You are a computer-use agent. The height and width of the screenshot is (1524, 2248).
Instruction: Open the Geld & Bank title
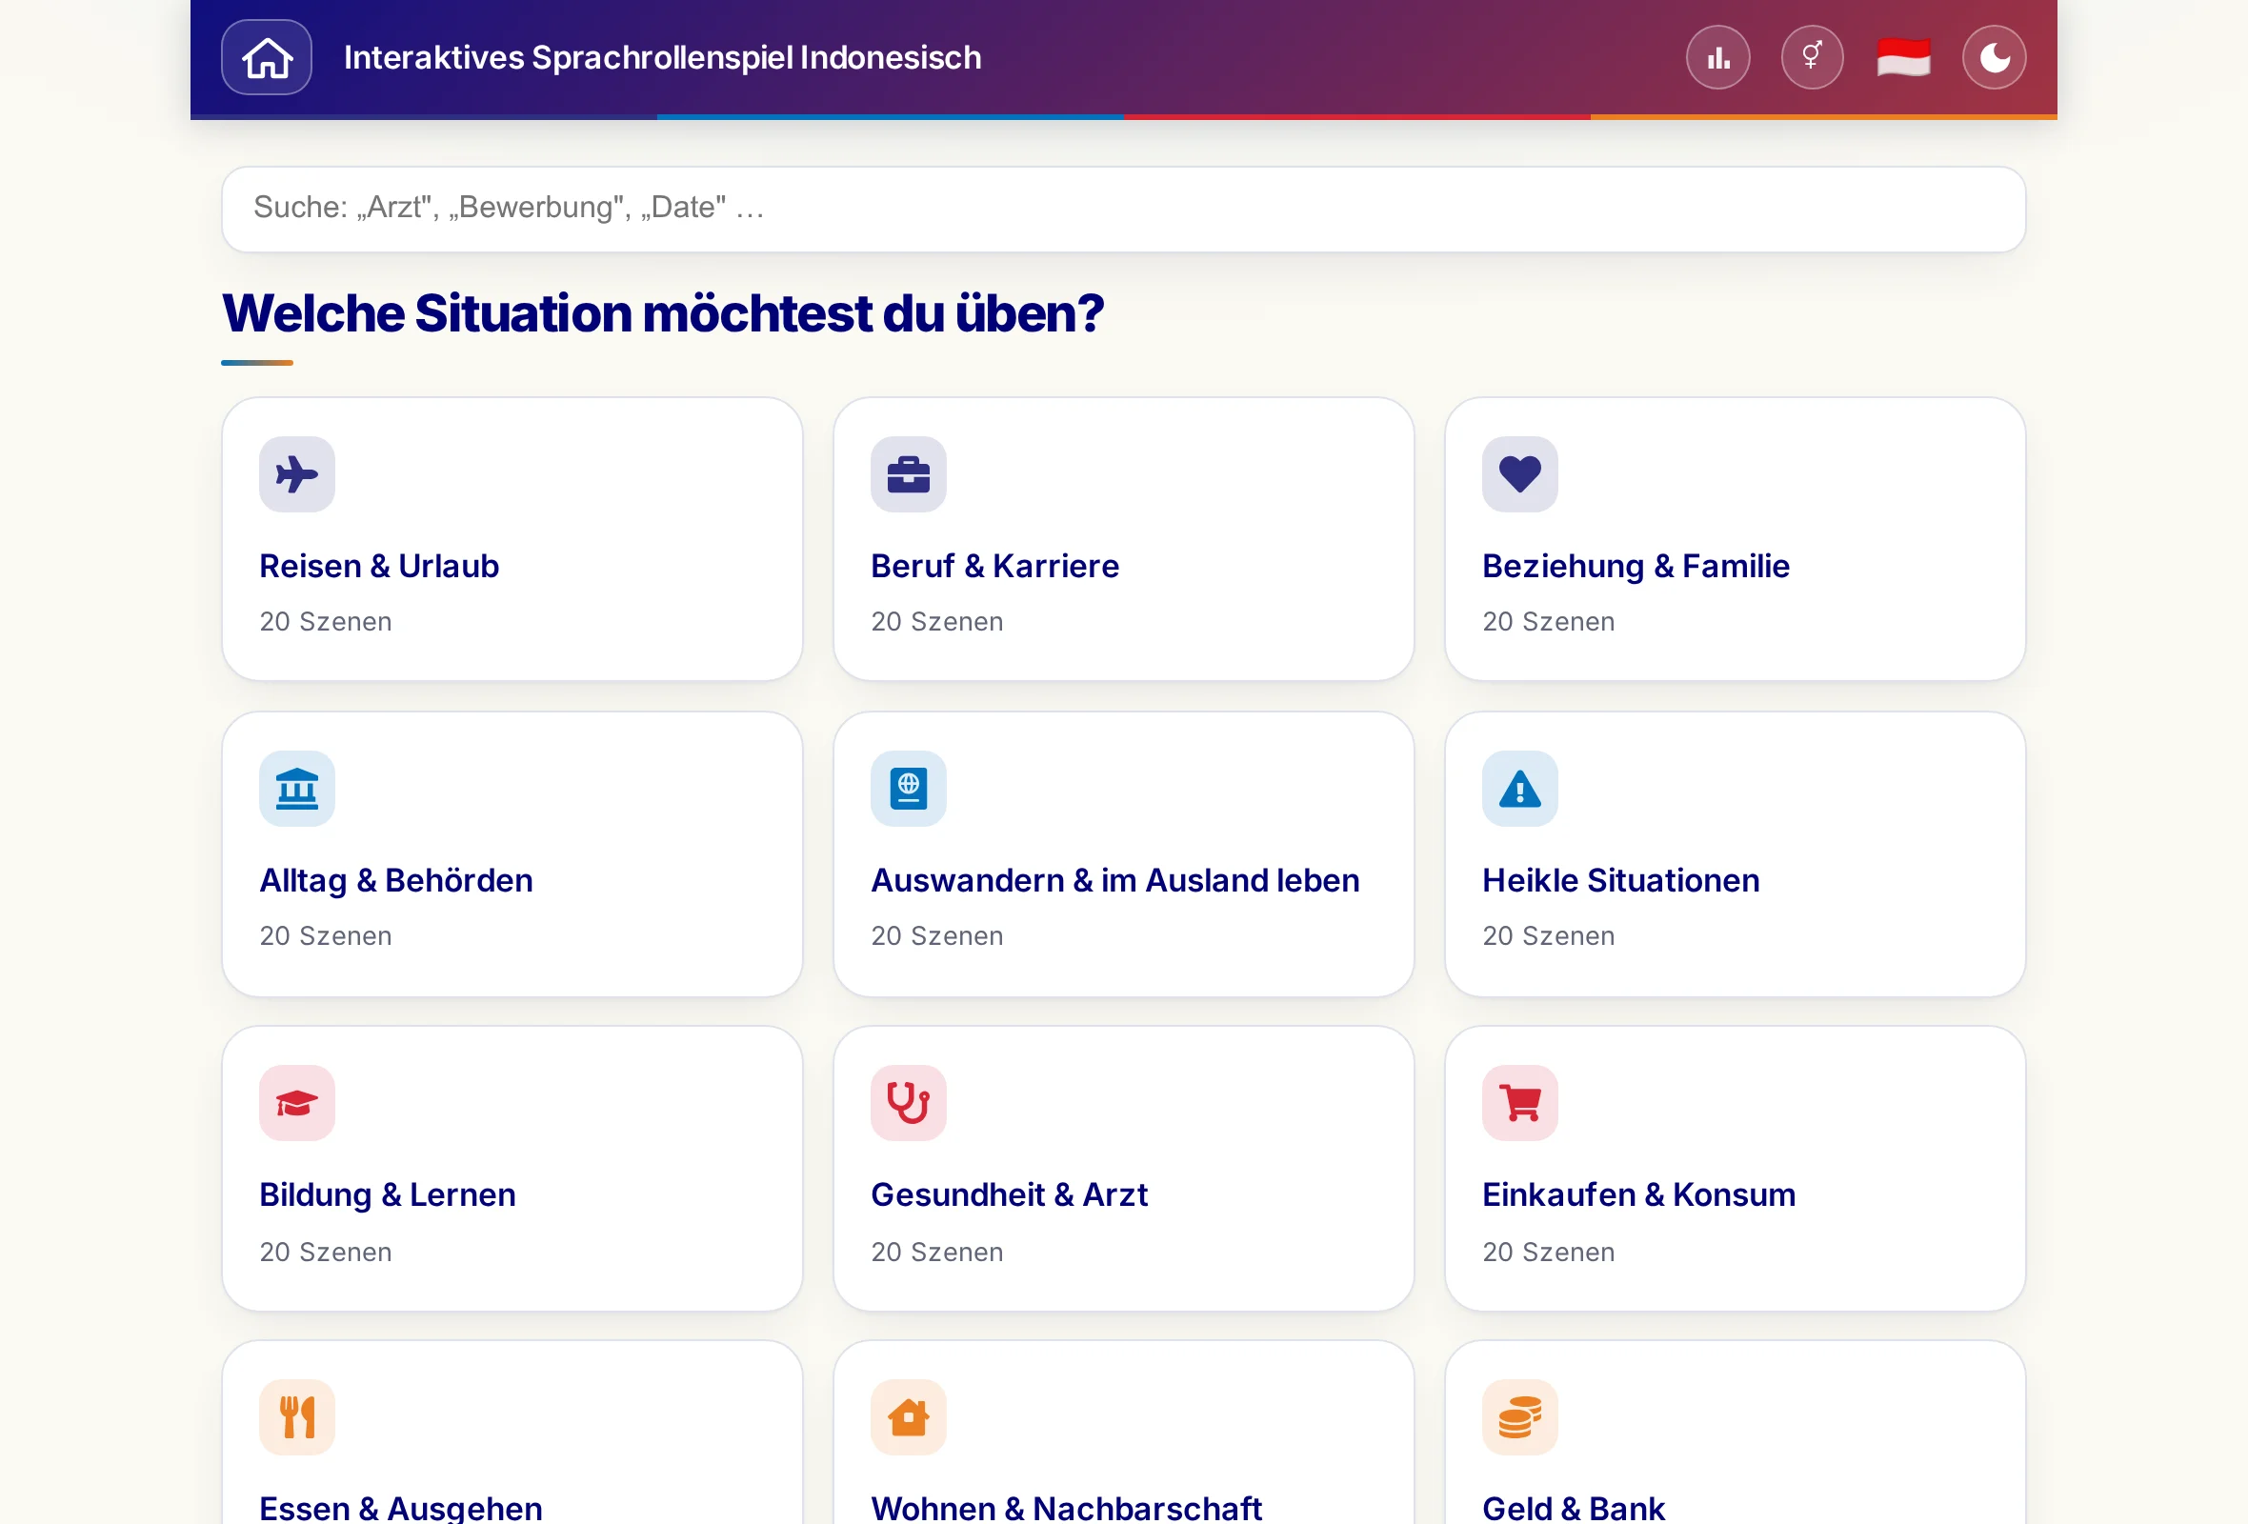coord(1573,1509)
